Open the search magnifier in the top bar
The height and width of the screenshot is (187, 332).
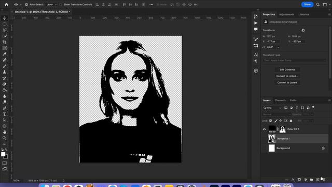318,5
